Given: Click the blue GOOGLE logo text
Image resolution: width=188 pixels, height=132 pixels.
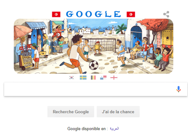Looking at the screenshot, I should point(94,14).
